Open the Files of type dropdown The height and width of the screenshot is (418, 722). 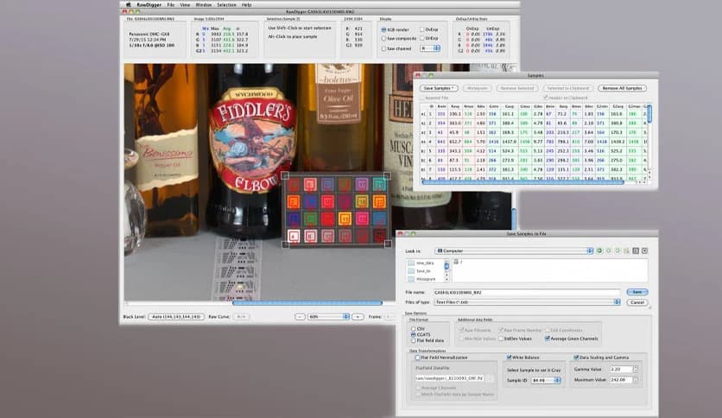coord(527,302)
